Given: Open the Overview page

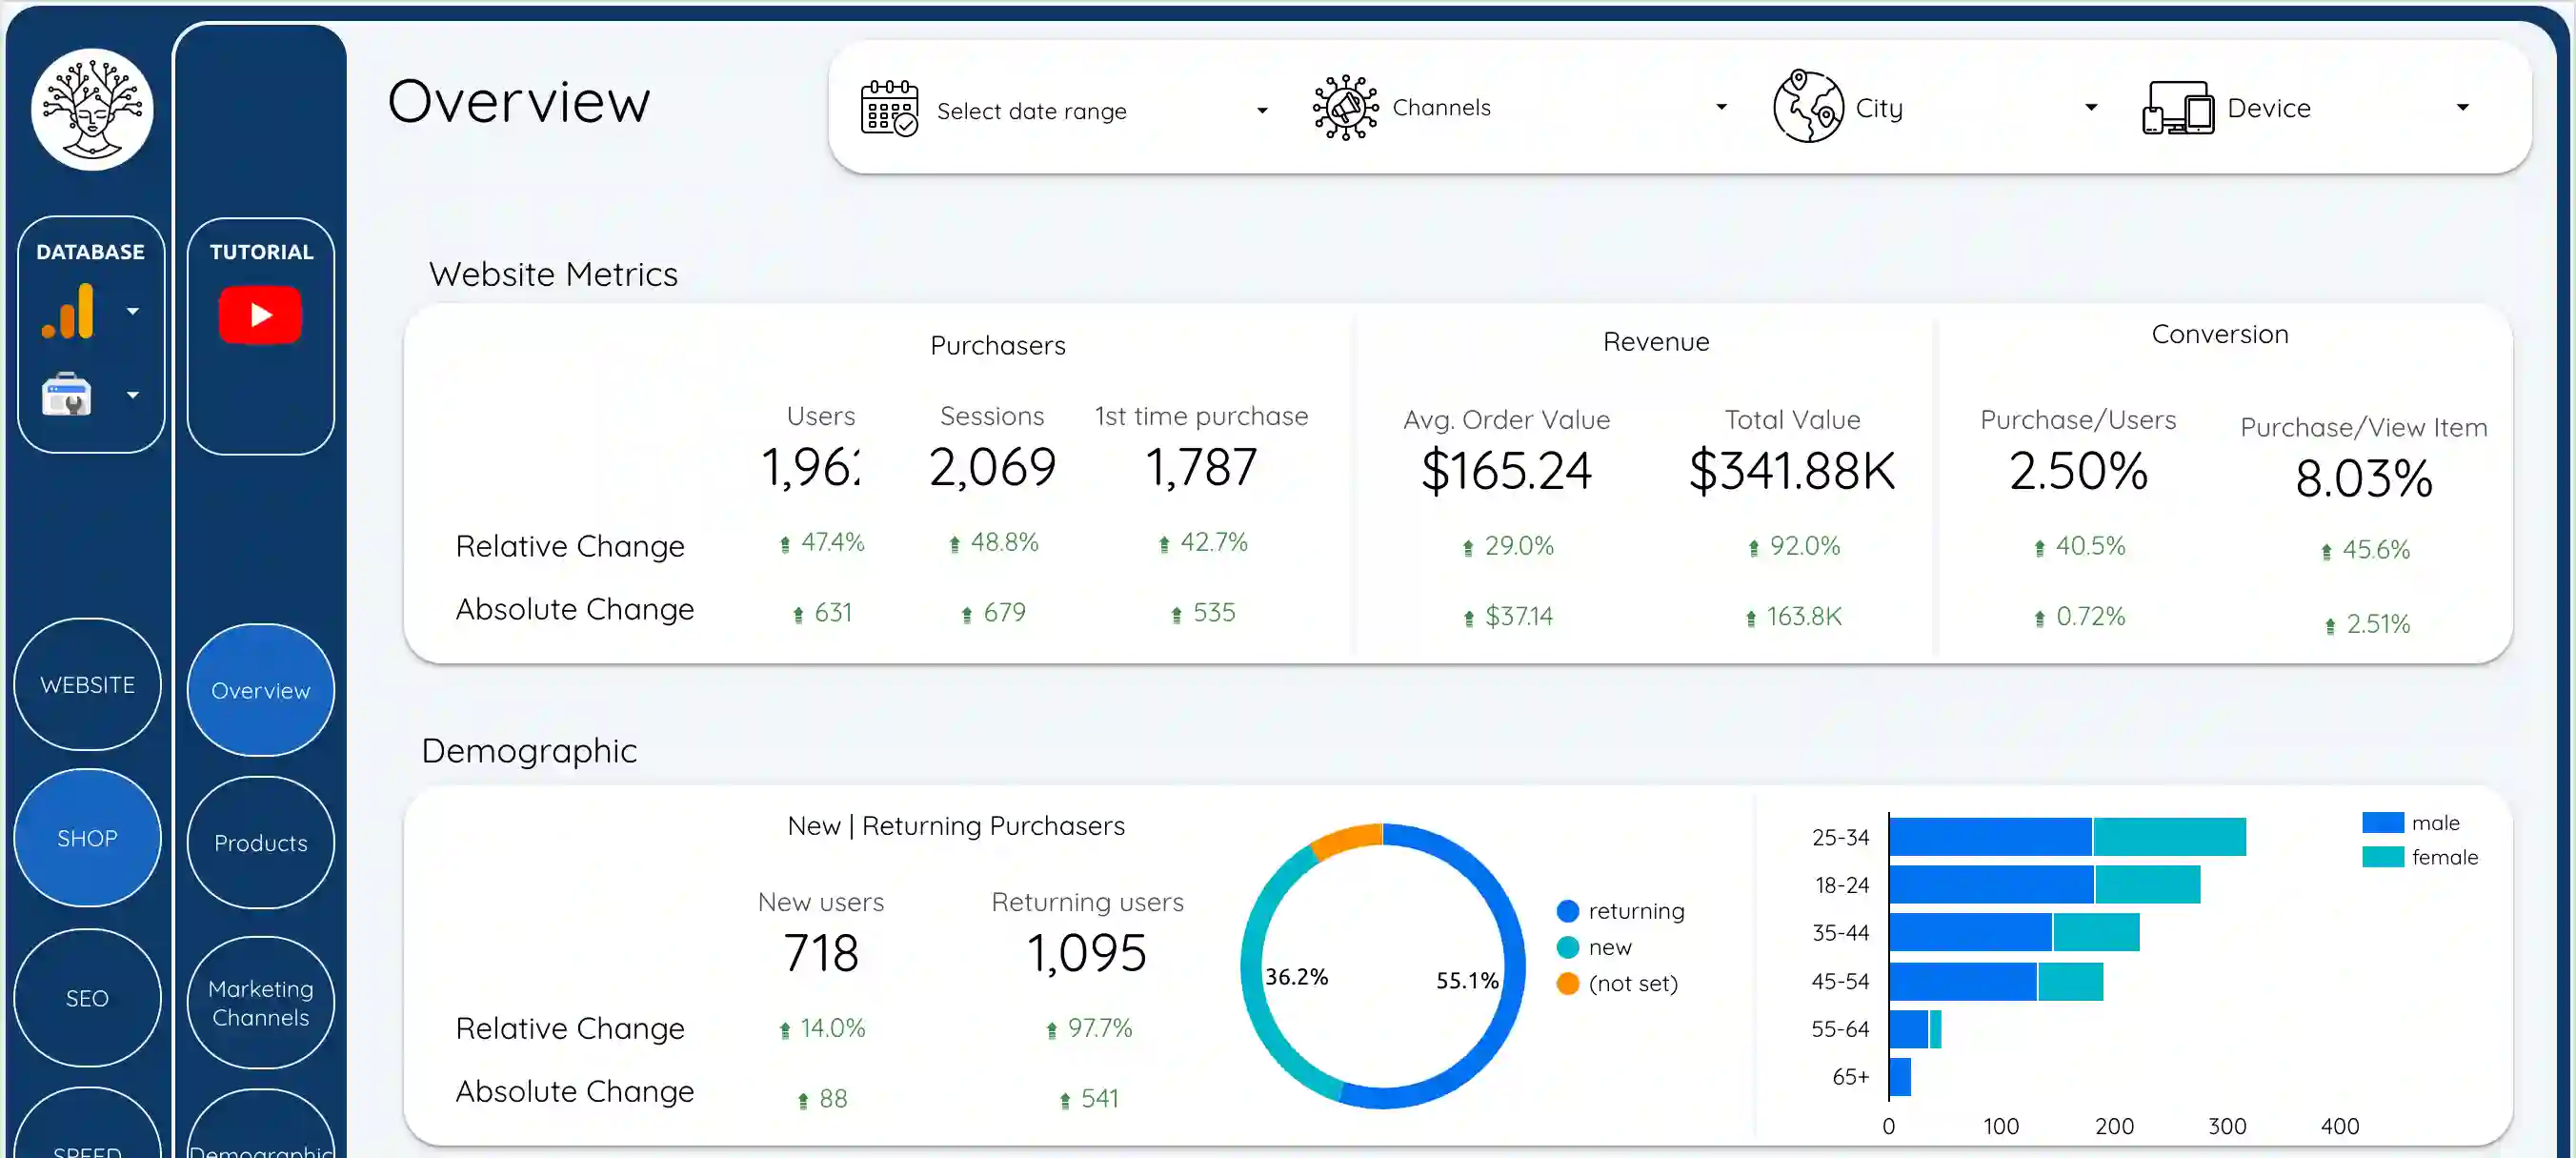Looking at the screenshot, I should (261, 691).
